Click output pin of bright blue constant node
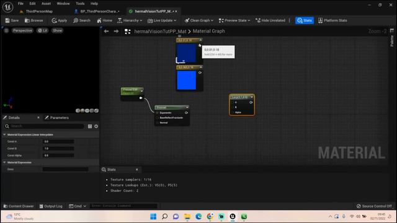The width and height of the screenshot is (397, 223). [x=200, y=72]
